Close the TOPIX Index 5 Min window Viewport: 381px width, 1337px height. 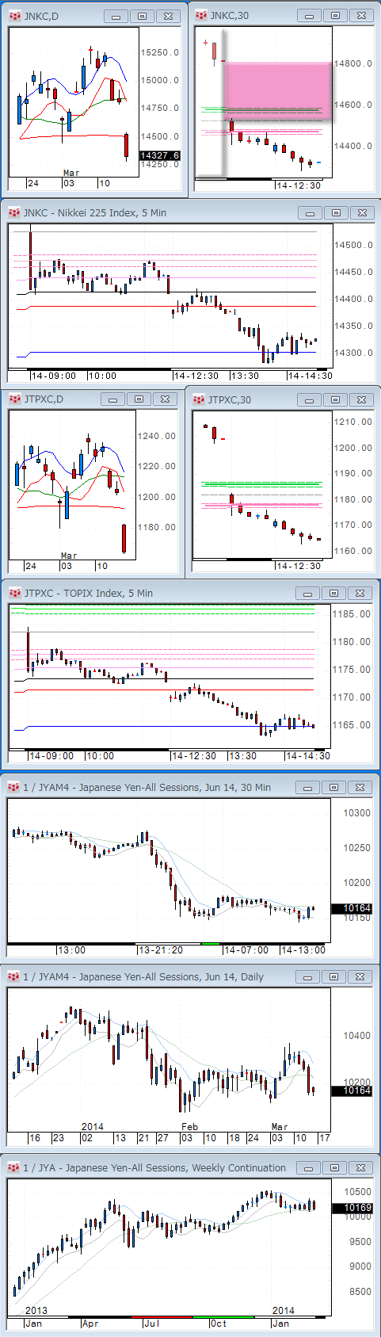tap(360, 593)
